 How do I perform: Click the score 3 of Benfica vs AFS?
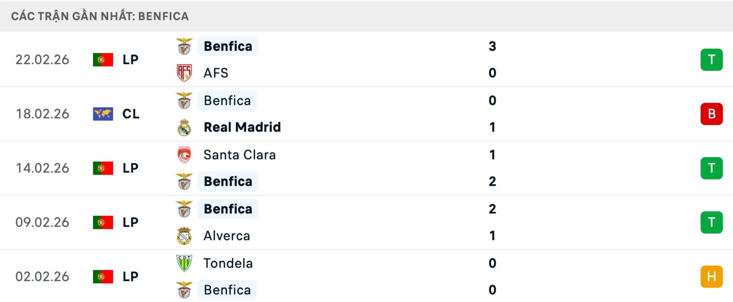point(492,46)
